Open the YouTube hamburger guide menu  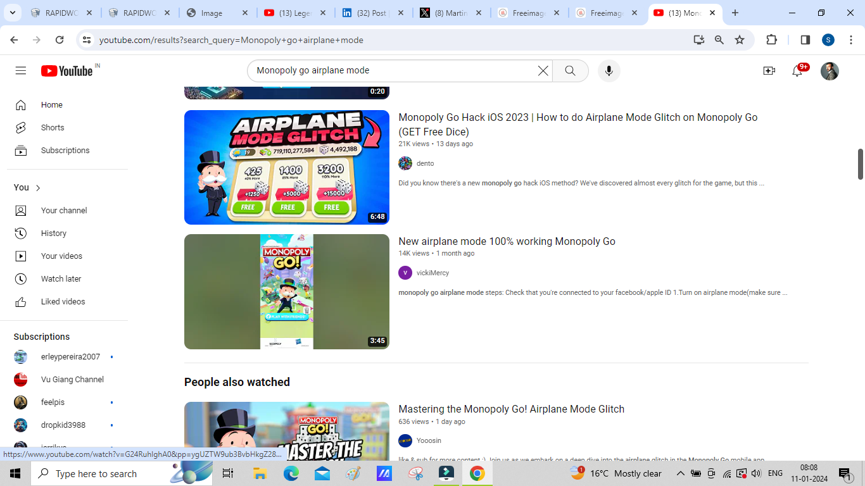(x=21, y=71)
